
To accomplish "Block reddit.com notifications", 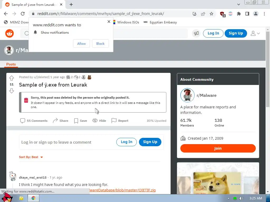I will click(100, 43).
